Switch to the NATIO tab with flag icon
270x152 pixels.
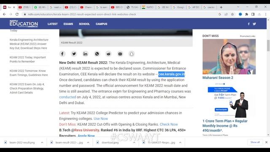(148, 7)
